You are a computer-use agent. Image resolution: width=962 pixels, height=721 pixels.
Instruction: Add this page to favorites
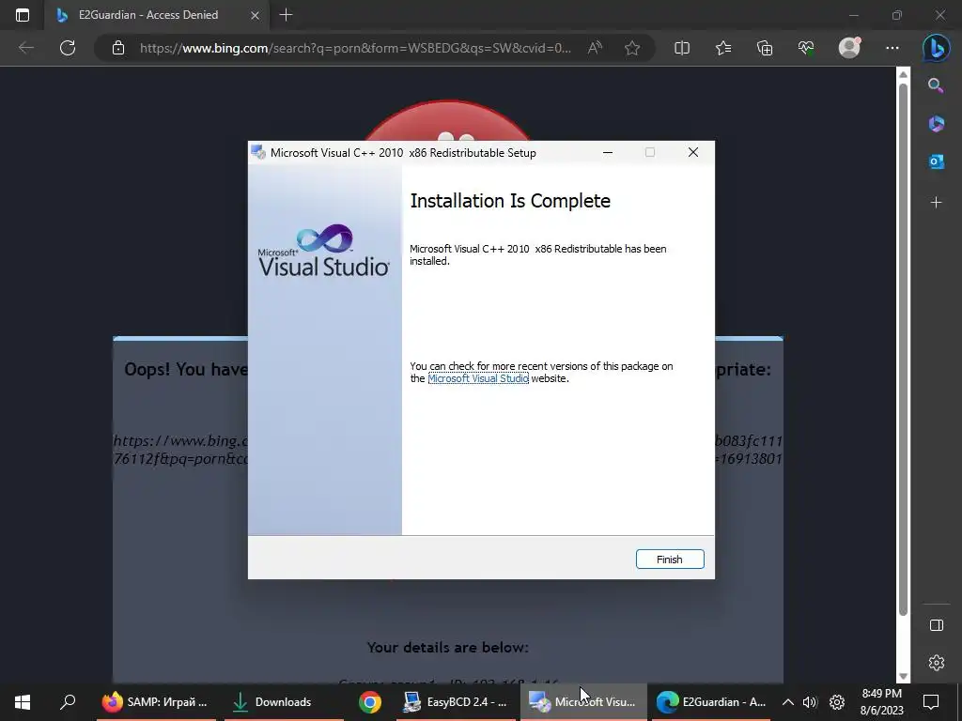[632, 48]
